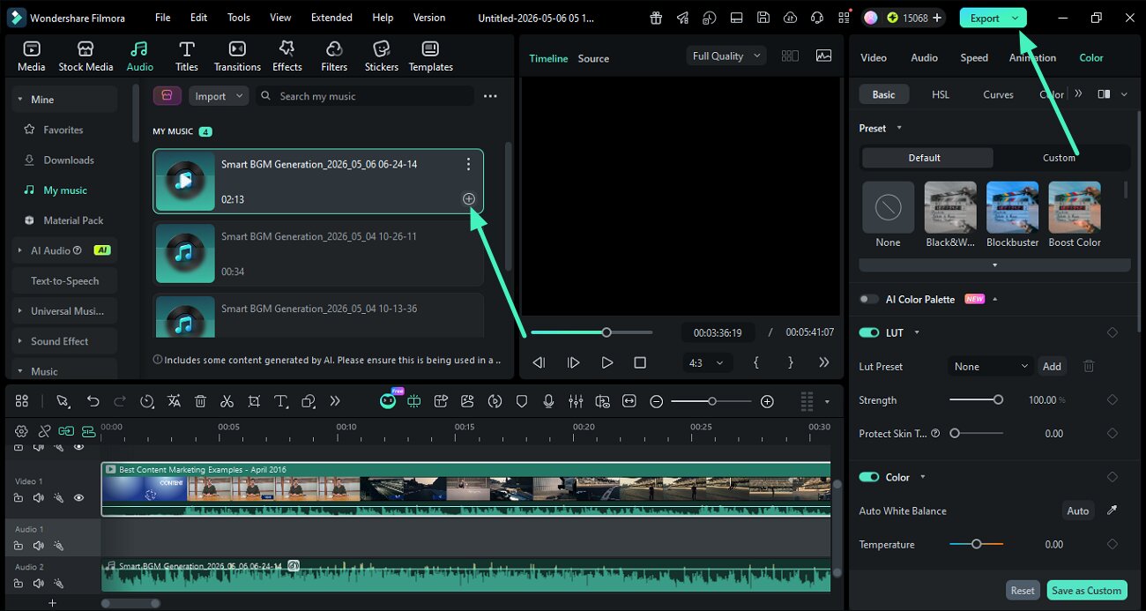The height and width of the screenshot is (611, 1146).
Task: Delete LUT preset with trash icon
Action: pos(1089,366)
